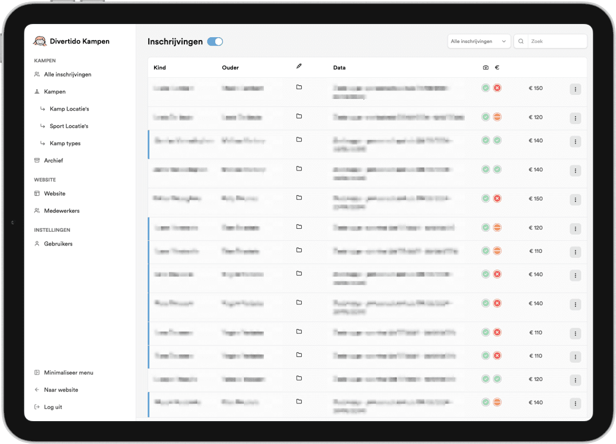
Task: Click the pencil icon column header
Action: point(298,67)
